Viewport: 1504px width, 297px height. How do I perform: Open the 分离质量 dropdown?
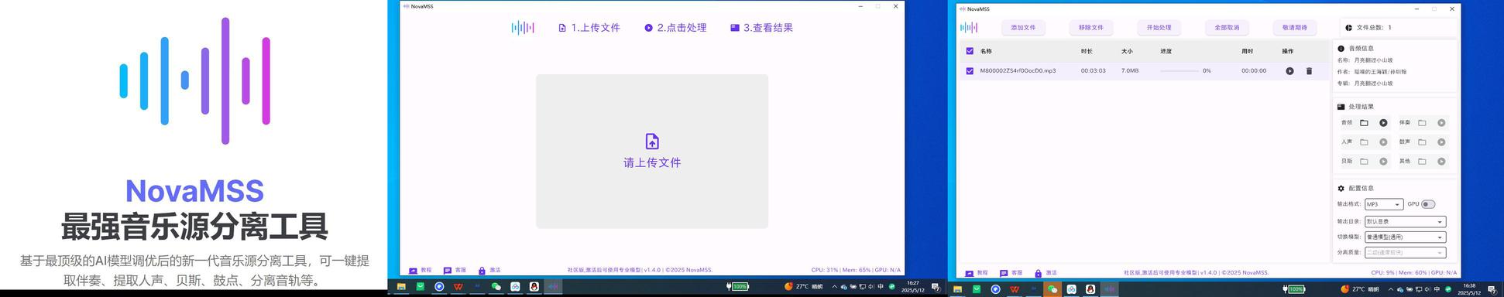(1405, 253)
